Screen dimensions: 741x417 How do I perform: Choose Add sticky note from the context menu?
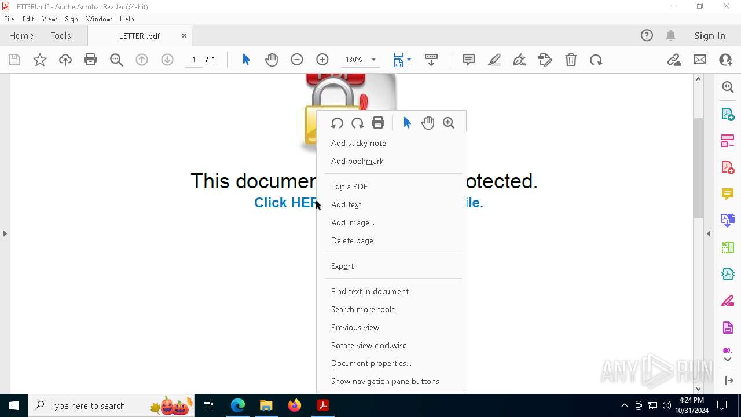pos(391,143)
